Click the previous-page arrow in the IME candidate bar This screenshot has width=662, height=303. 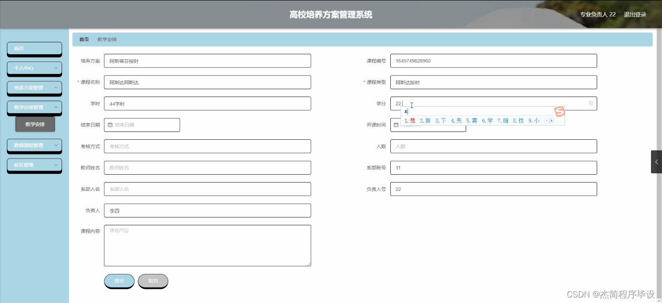[547, 120]
